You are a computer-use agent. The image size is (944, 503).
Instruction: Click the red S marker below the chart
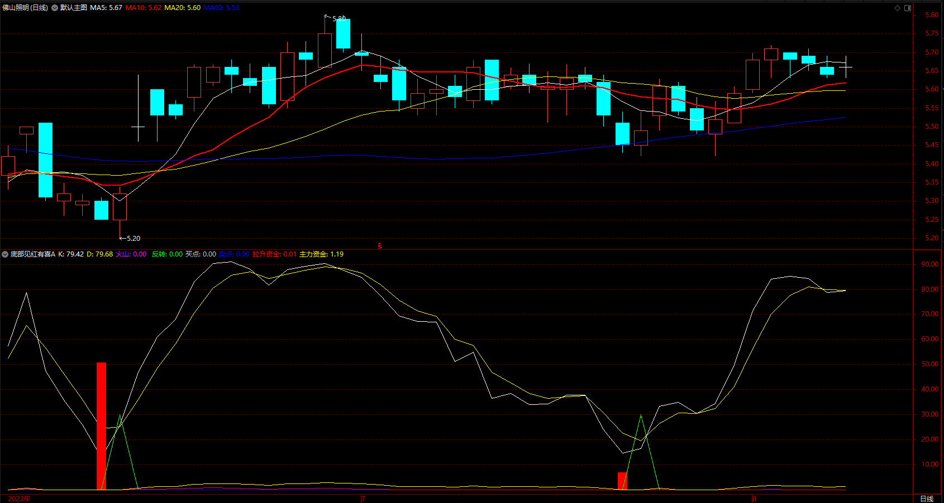(x=380, y=245)
